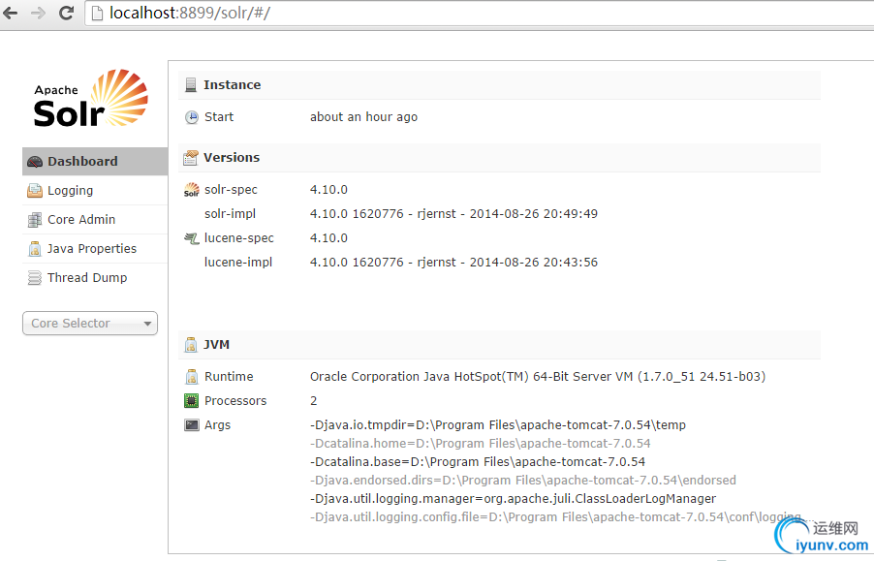Click the Start clock icon
Viewport: 874px width, 561px height.
[x=191, y=117]
